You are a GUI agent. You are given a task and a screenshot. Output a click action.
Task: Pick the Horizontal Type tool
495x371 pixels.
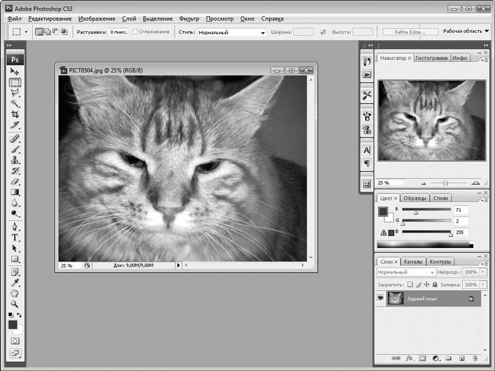tap(15, 237)
